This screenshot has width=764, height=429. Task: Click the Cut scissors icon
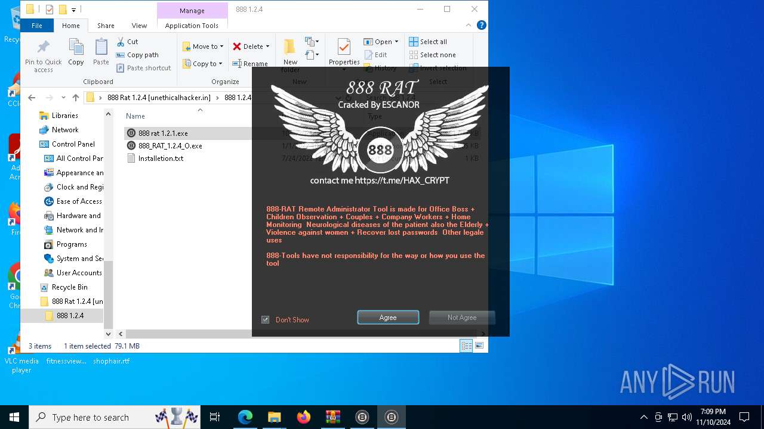[x=121, y=42]
